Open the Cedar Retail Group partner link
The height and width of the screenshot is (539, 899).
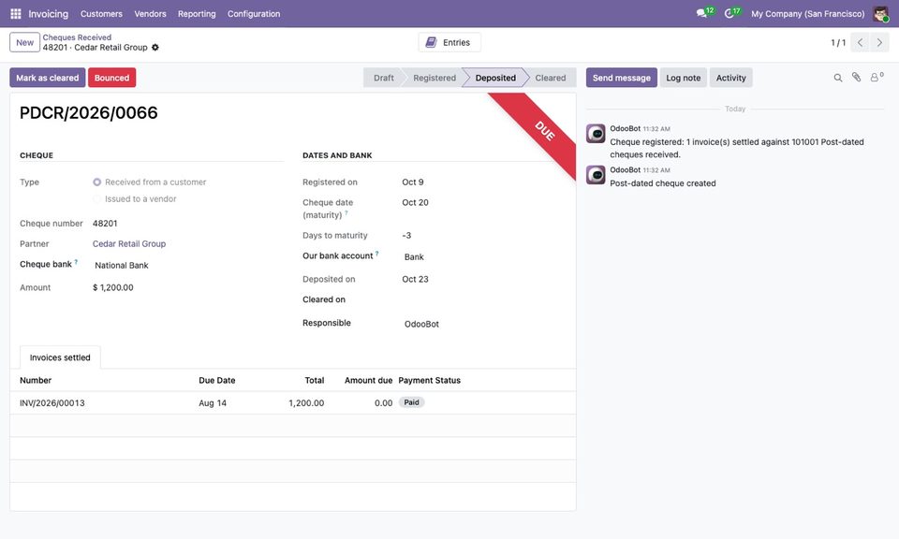point(129,244)
